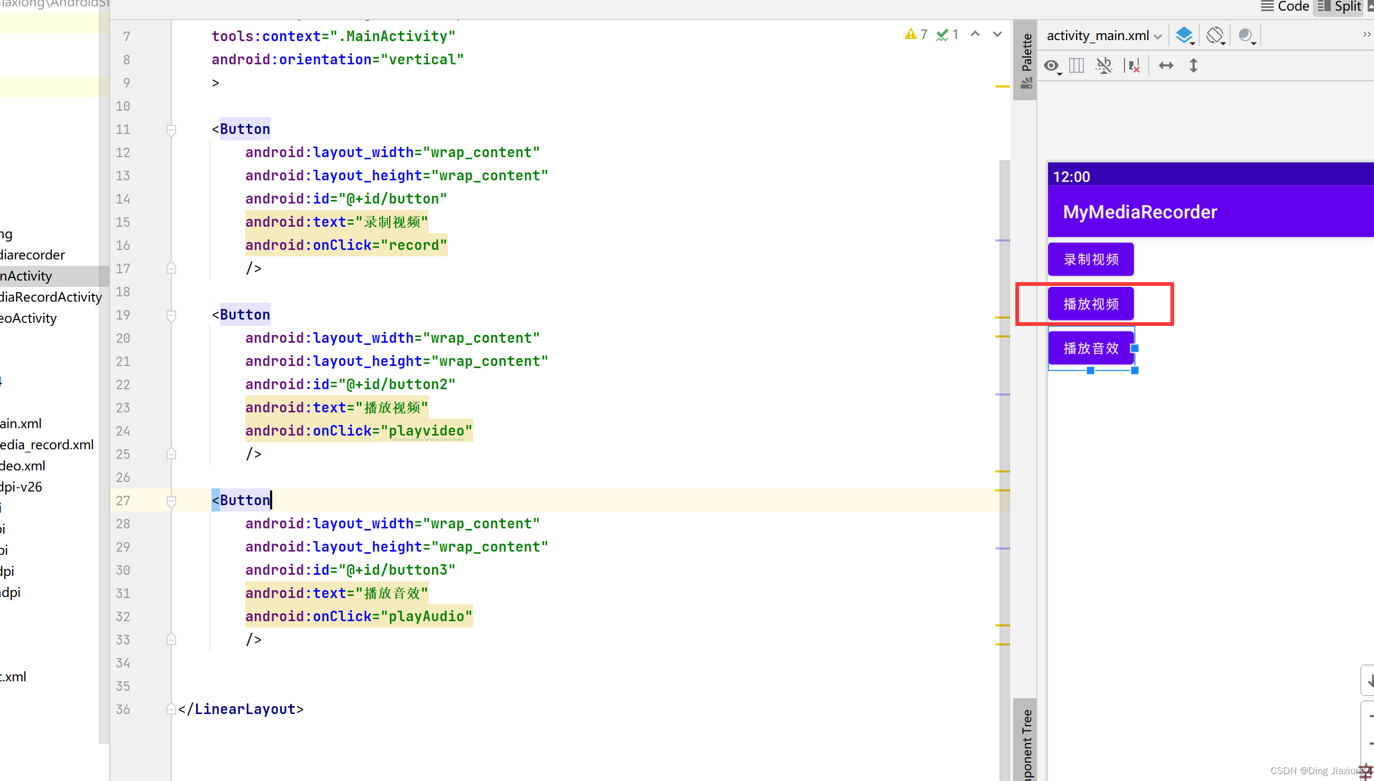The width and height of the screenshot is (1374, 781).
Task: Open the activity_main.xml layout file dropdown
Action: tap(1104, 35)
